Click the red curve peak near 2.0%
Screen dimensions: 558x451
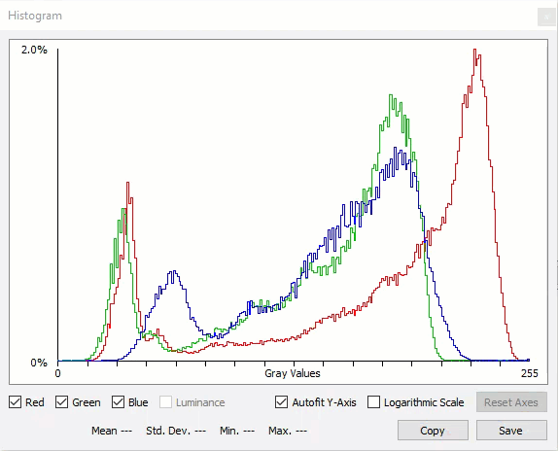point(474,50)
